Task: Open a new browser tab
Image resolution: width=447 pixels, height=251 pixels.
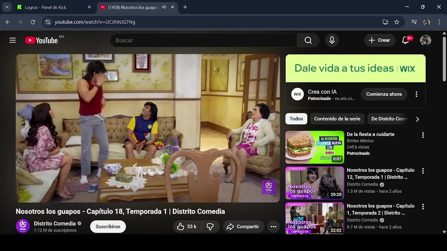Action: 185,7
